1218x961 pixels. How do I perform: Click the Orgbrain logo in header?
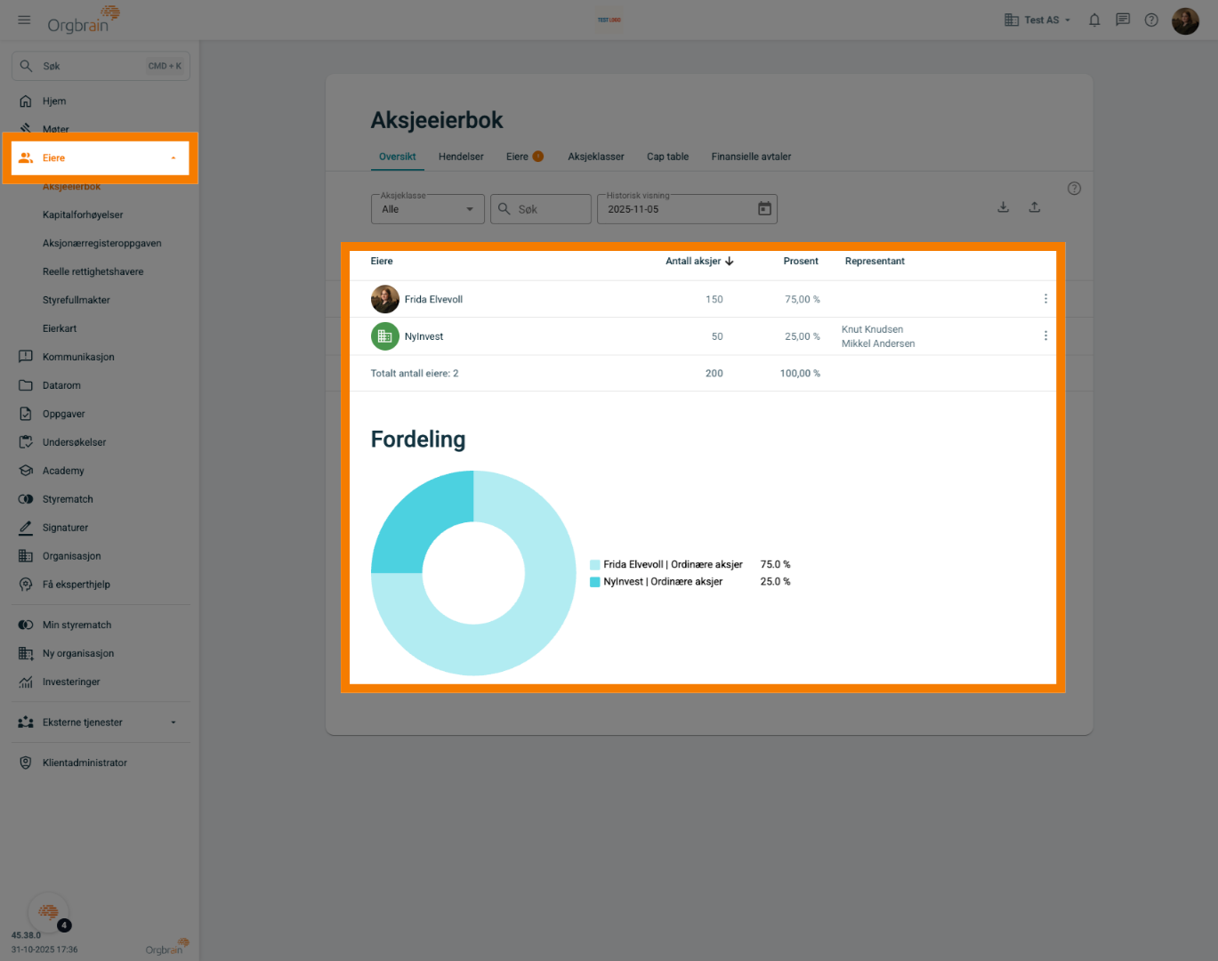pos(84,20)
